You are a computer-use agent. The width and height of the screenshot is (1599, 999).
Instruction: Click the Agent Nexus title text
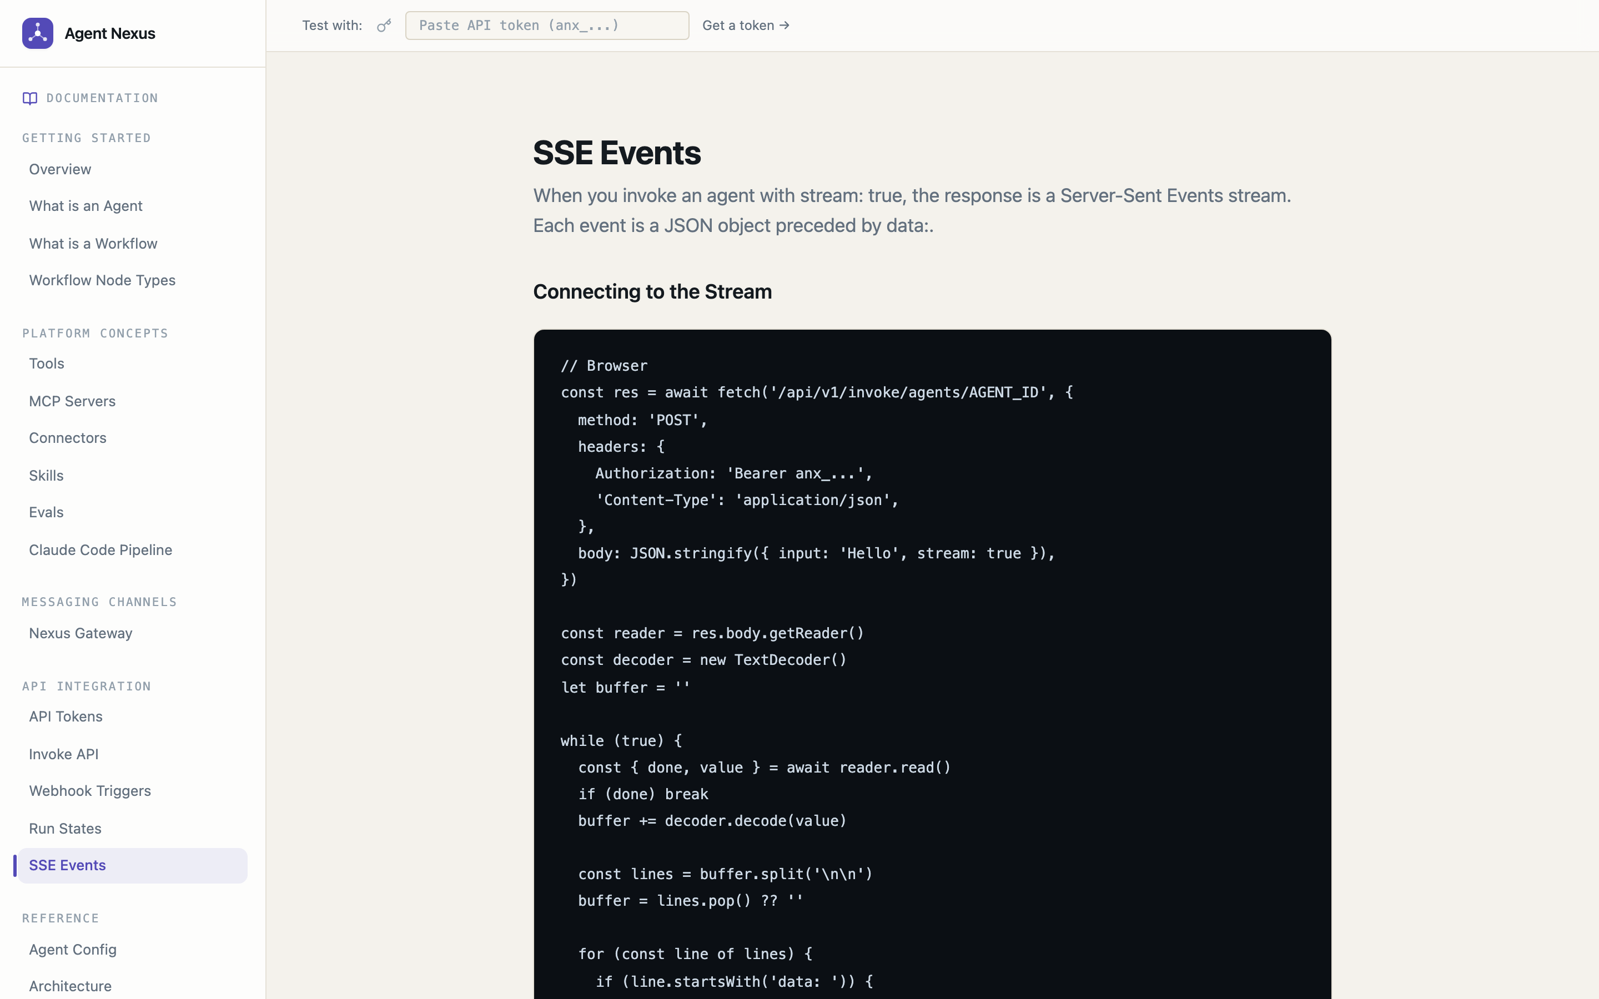(110, 34)
